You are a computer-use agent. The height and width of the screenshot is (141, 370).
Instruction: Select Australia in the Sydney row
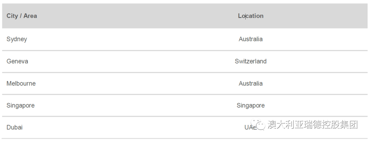coord(251,39)
